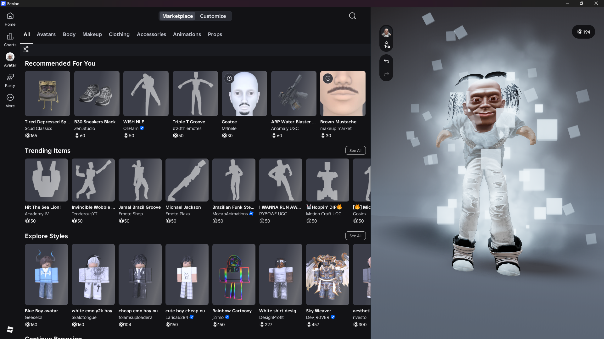Select the Accessories tab
The image size is (604, 339).
[x=151, y=34]
